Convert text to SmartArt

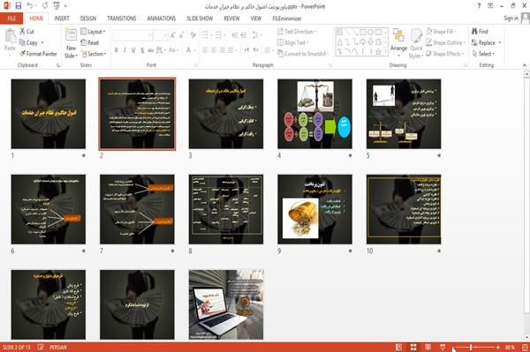[302, 54]
